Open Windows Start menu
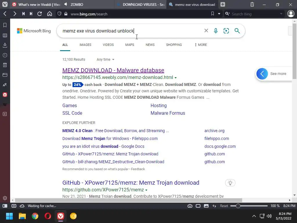This screenshot has height=223, width=297. pos(9,216)
